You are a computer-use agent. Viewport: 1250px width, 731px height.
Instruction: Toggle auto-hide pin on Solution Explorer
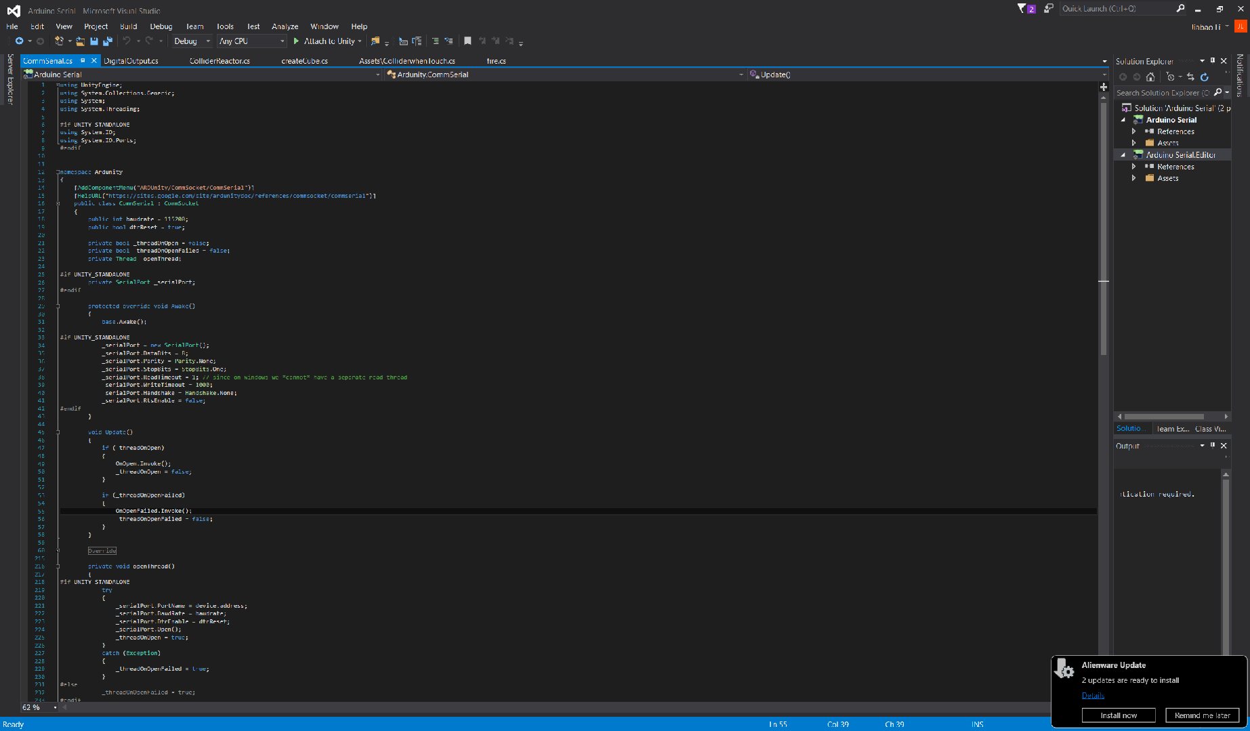1213,61
